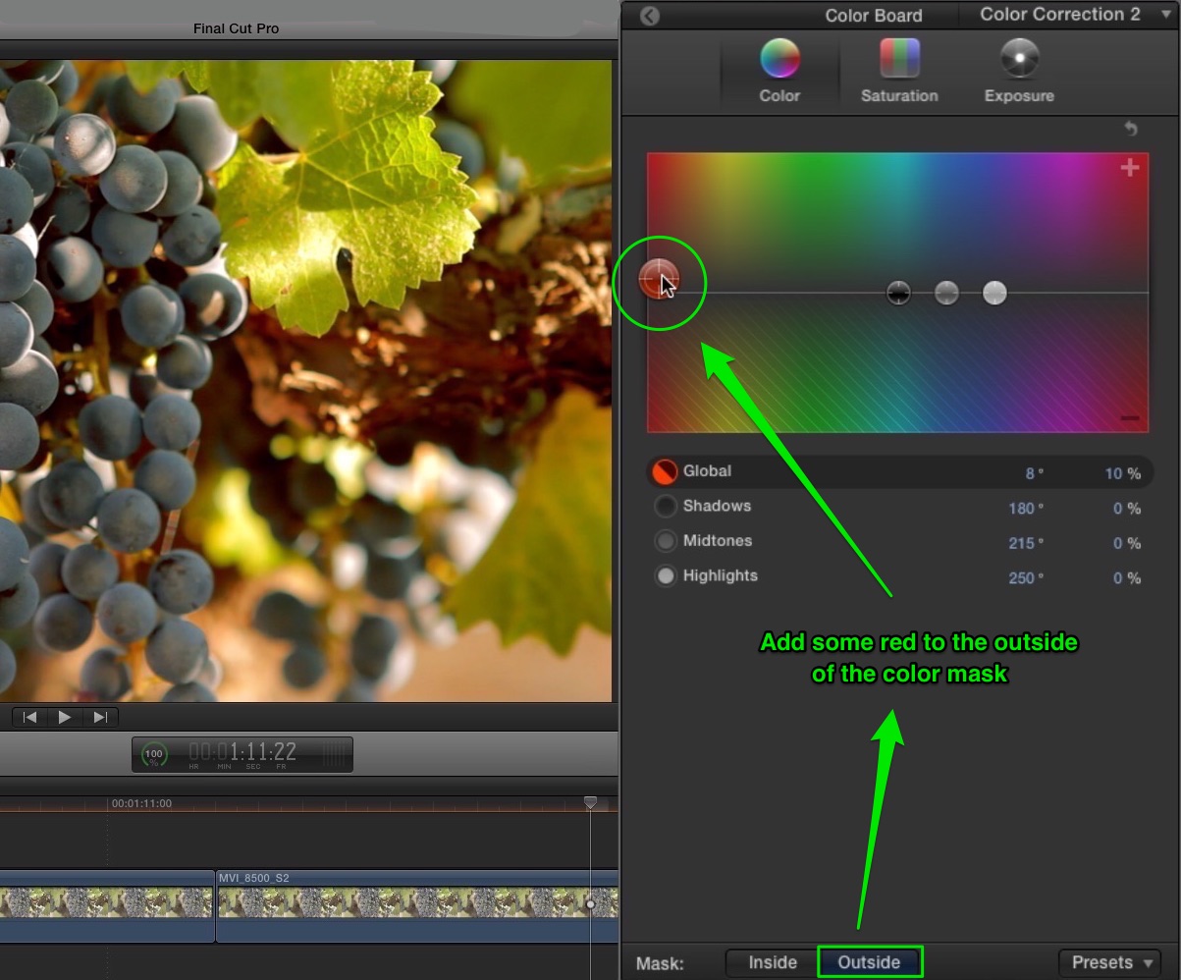Screen dimensions: 1181x980
Task: Select the Midtones row in the puck list
Action: pyautogui.click(x=897, y=542)
